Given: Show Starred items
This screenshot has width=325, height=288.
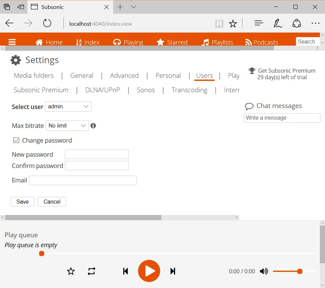Looking at the screenshot, I should 172,42.
